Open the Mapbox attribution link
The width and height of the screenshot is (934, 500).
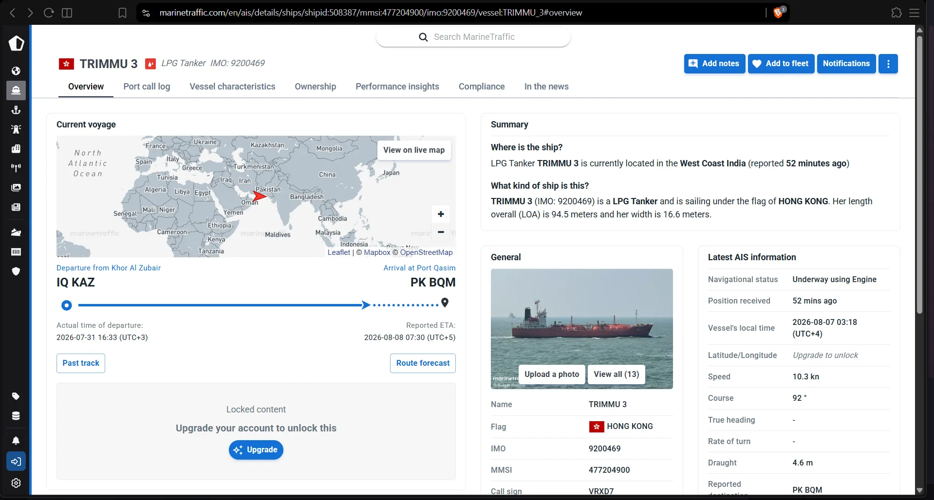coord(377,252)
